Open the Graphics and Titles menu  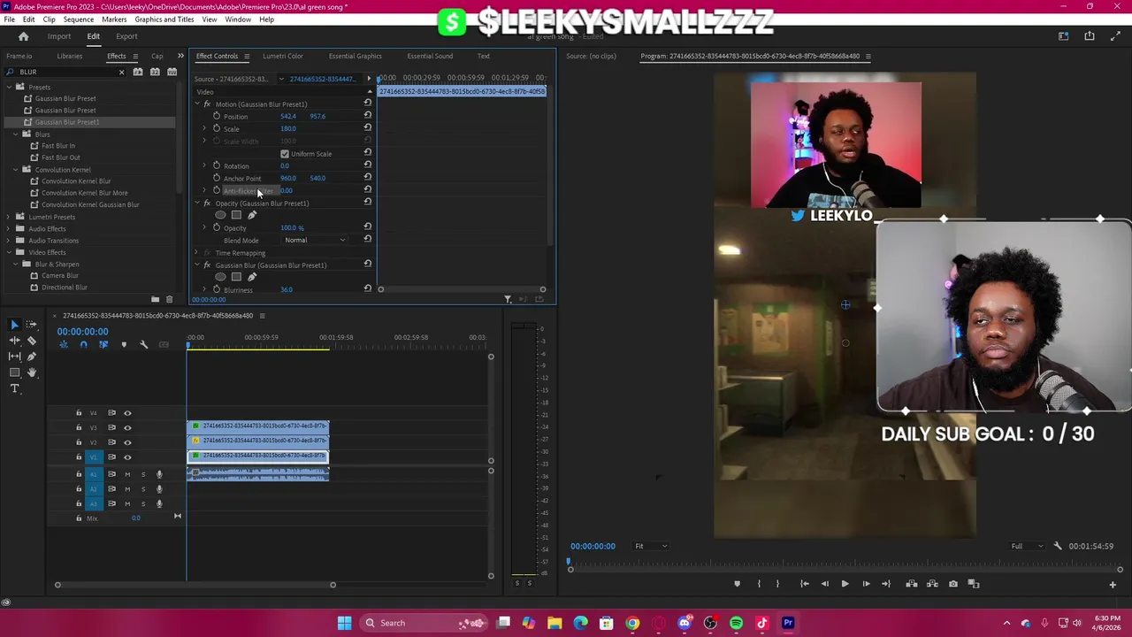pyautogui.click(x=164, y=19)
